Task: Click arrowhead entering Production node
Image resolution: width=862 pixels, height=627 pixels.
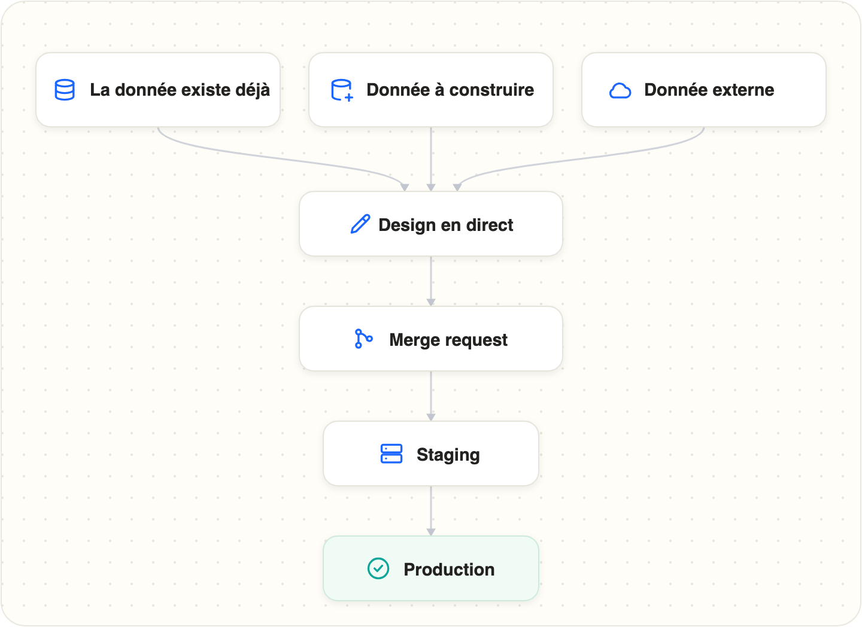Action: (x=431, y=532)
